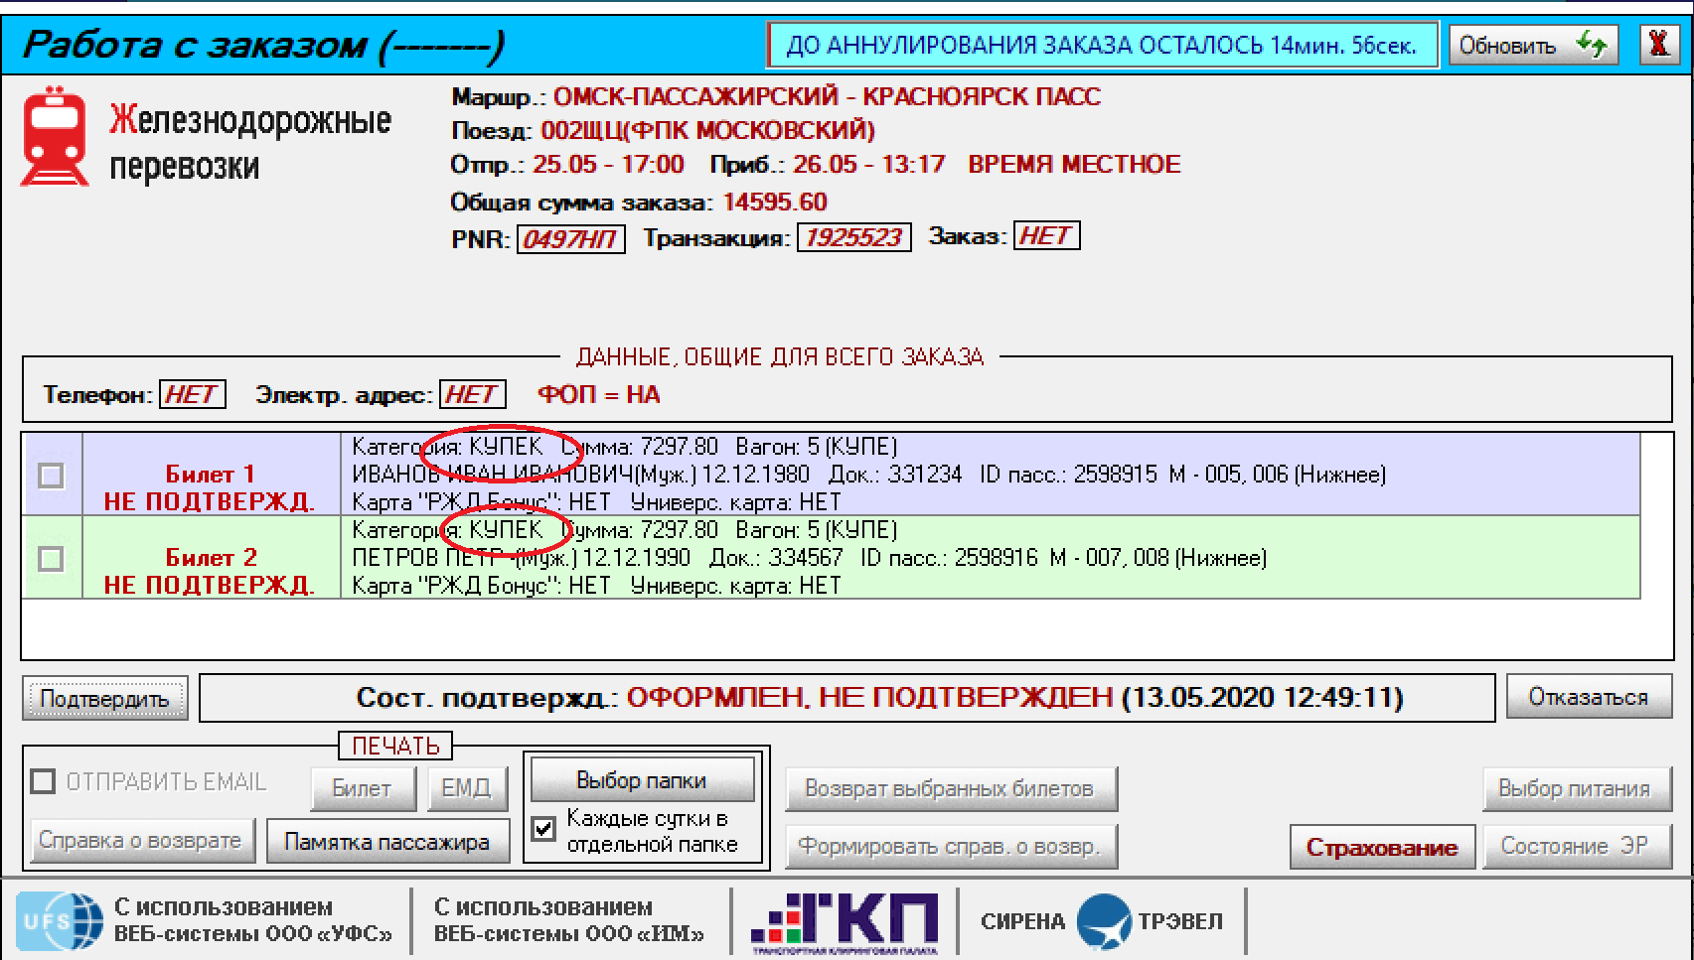Click departure time 25.05 - 17:00
This screenshot has height=960, width=1694.
(608, 165)
